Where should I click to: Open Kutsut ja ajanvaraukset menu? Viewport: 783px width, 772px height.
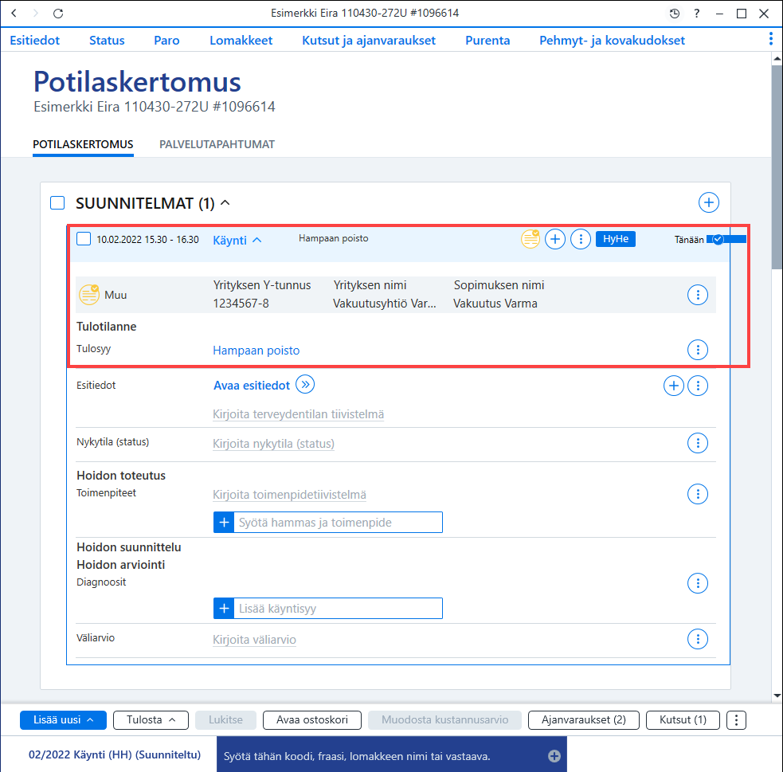pos(369,41)
